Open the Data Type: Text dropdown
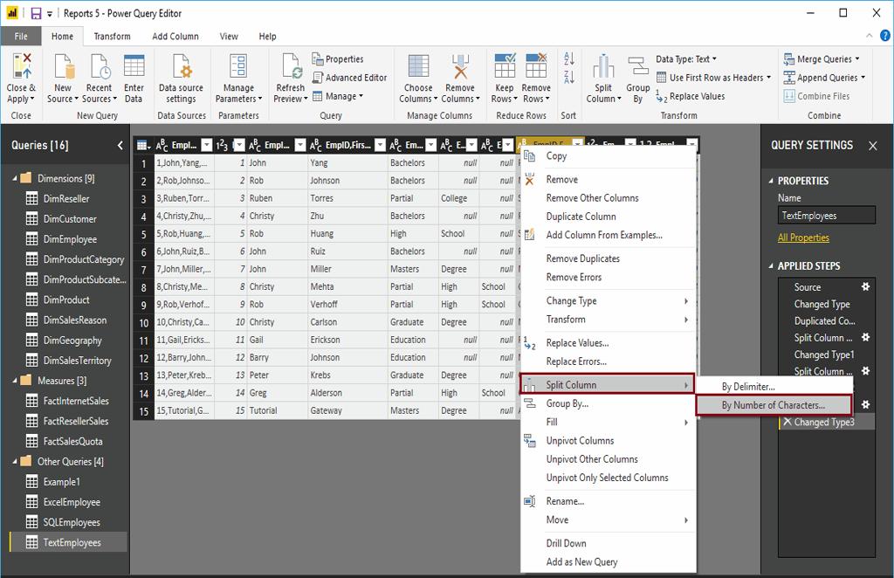The image size is (894, 578). coord(686,59)
